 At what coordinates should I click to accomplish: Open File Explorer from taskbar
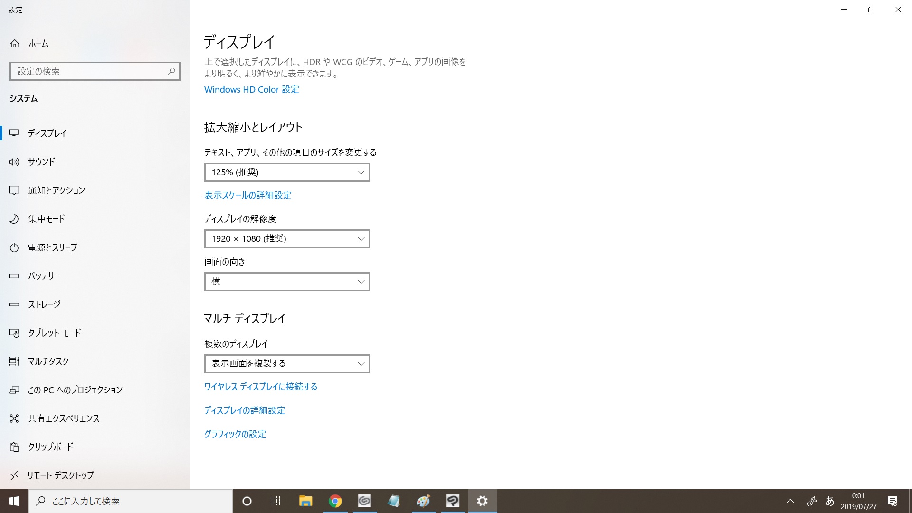pos(305,501)
